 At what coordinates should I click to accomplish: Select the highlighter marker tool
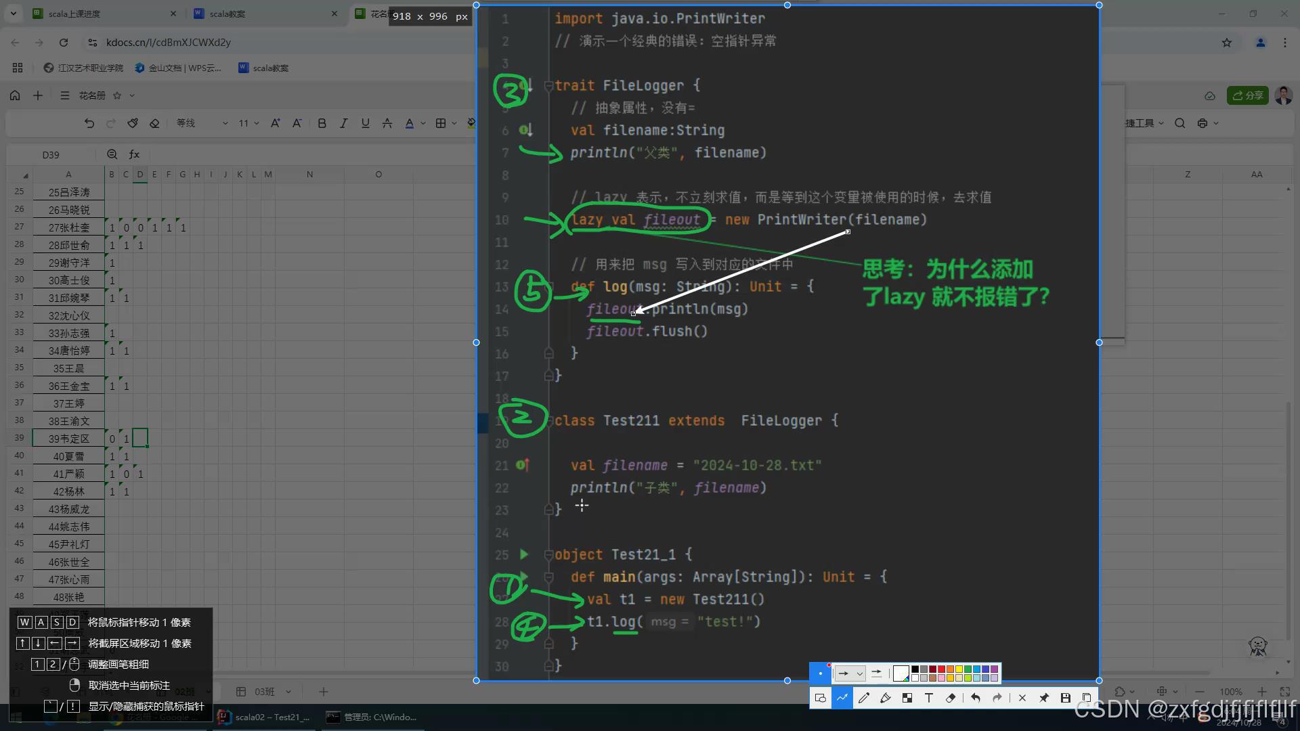885,698
